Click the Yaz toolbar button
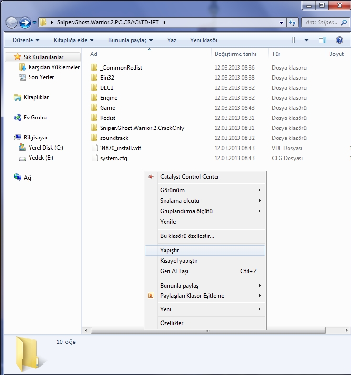Screen dimensions: 351x375 point(171,40)
